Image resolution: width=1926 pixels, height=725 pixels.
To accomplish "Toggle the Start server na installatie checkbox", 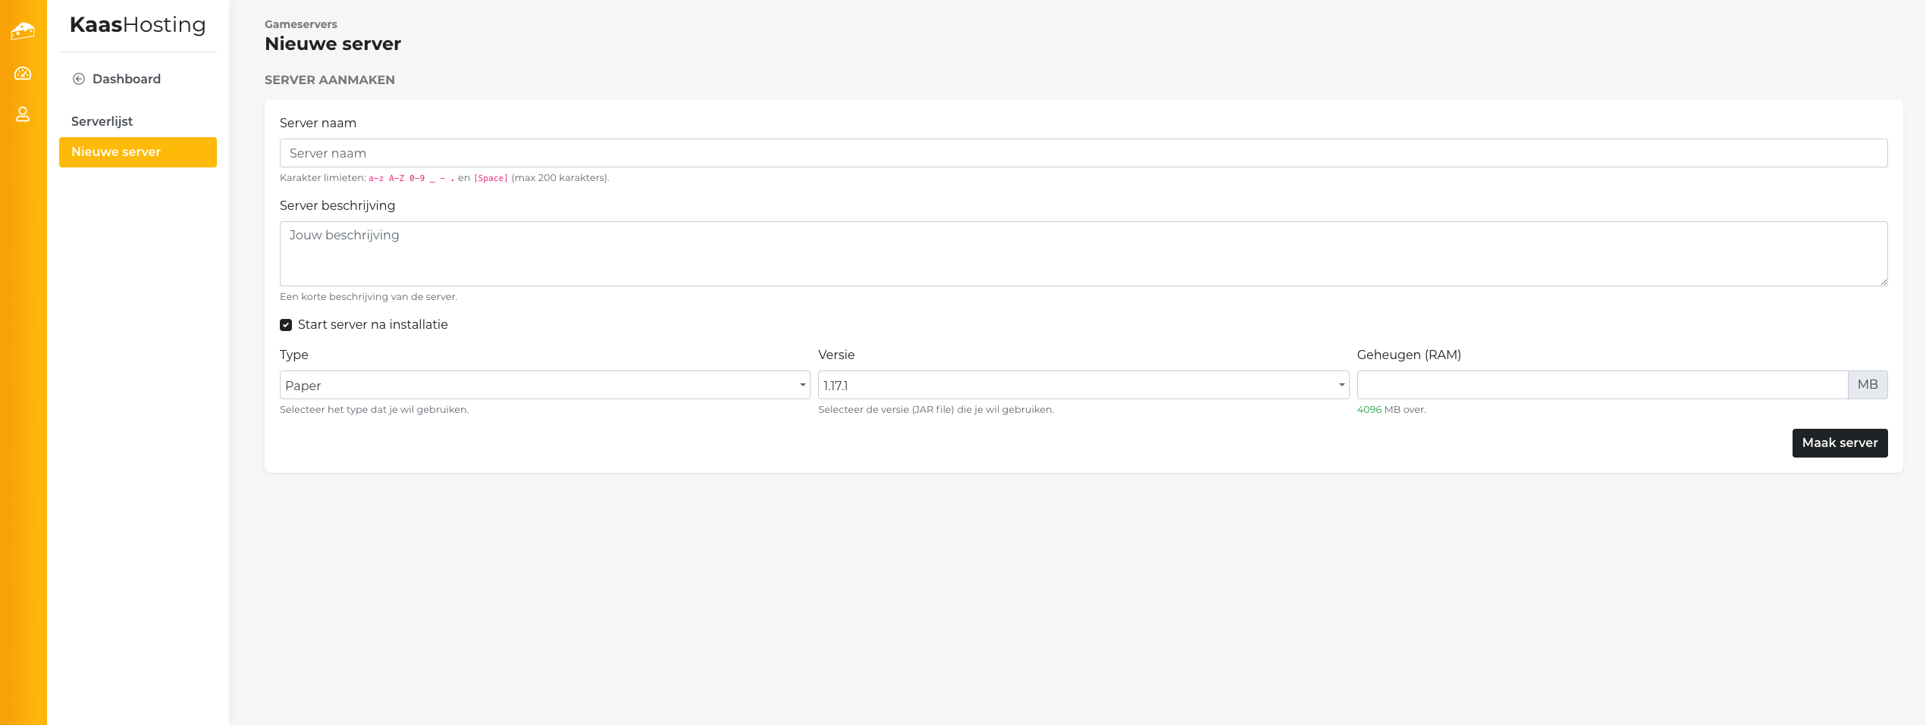I will point(286,325).
